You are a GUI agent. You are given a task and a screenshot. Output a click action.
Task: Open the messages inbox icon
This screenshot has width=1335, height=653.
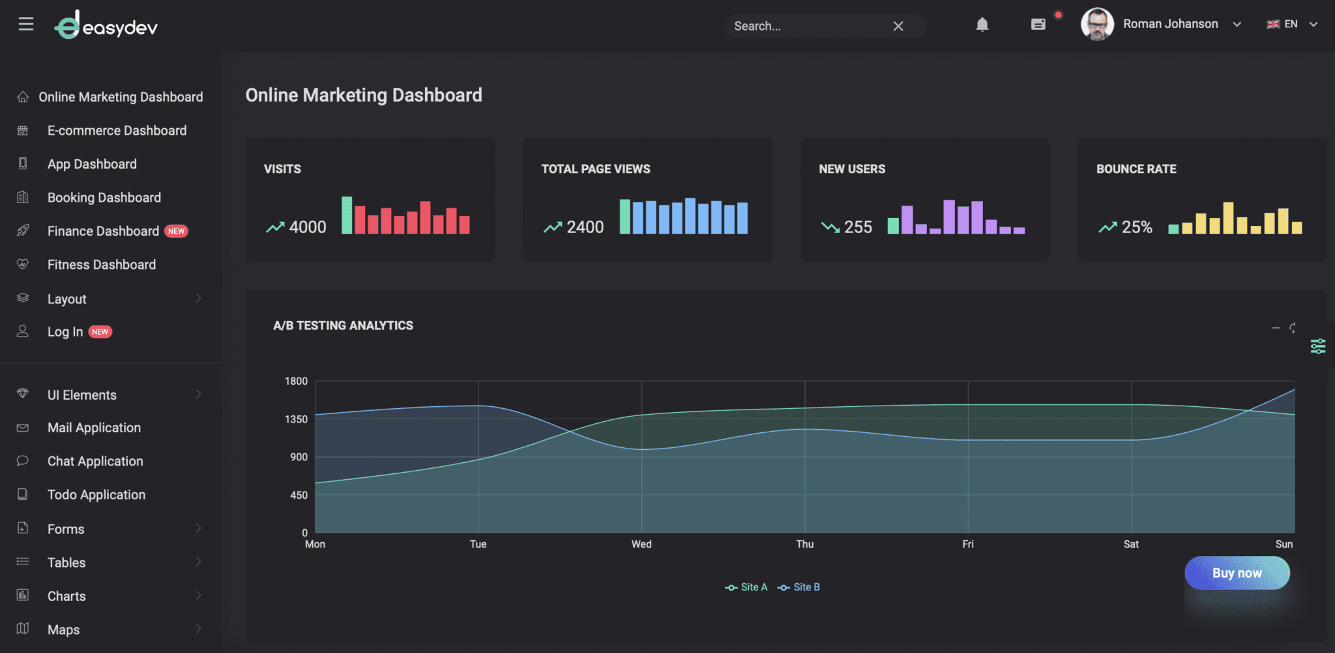pyautogui.click(x=1038, y=24)
